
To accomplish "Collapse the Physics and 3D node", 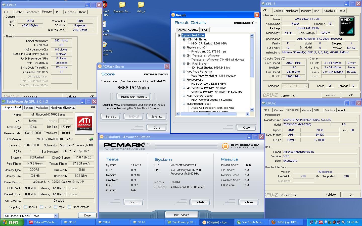I will coord(184,47).
